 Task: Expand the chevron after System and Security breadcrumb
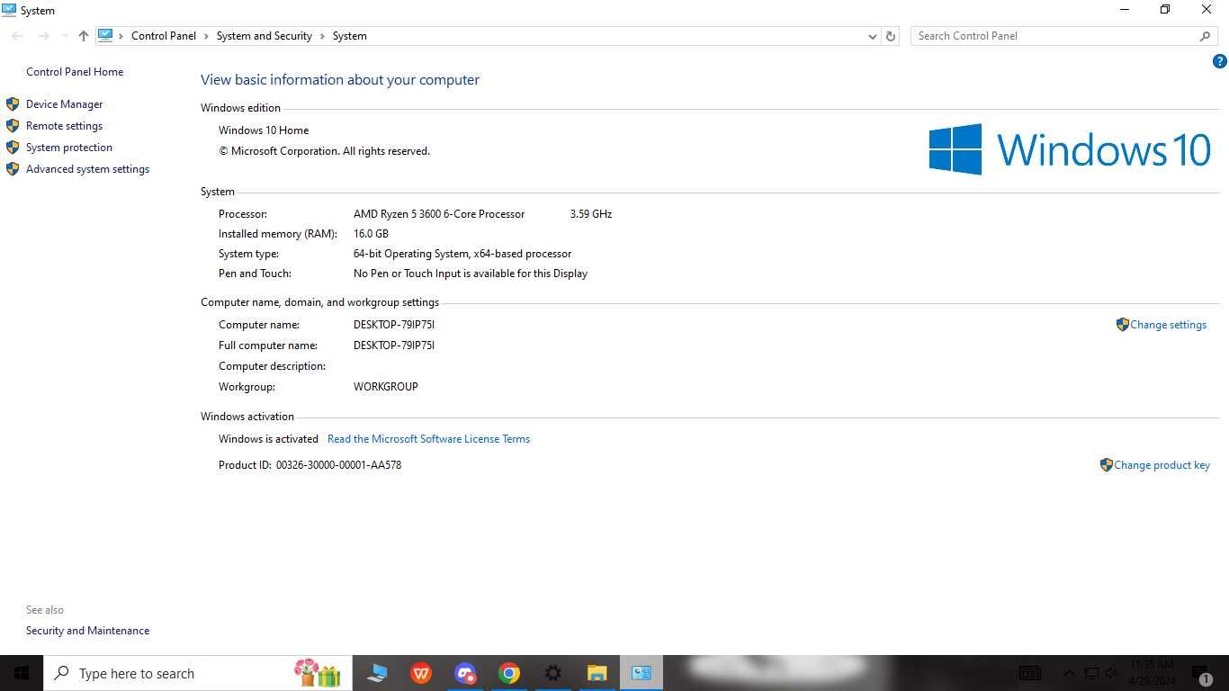pyautogui.click(x=322, y=36)
